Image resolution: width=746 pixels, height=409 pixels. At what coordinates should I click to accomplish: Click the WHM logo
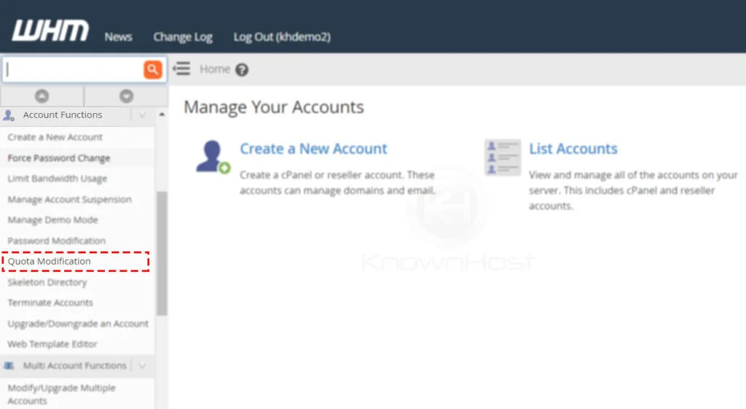[50, 31]
